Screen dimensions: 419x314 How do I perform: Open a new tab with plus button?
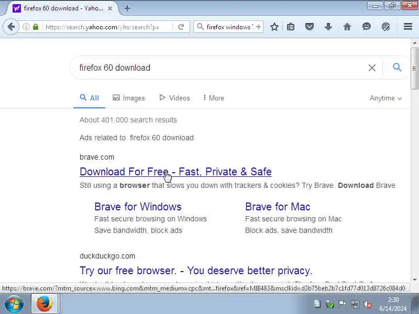point(127,8)
